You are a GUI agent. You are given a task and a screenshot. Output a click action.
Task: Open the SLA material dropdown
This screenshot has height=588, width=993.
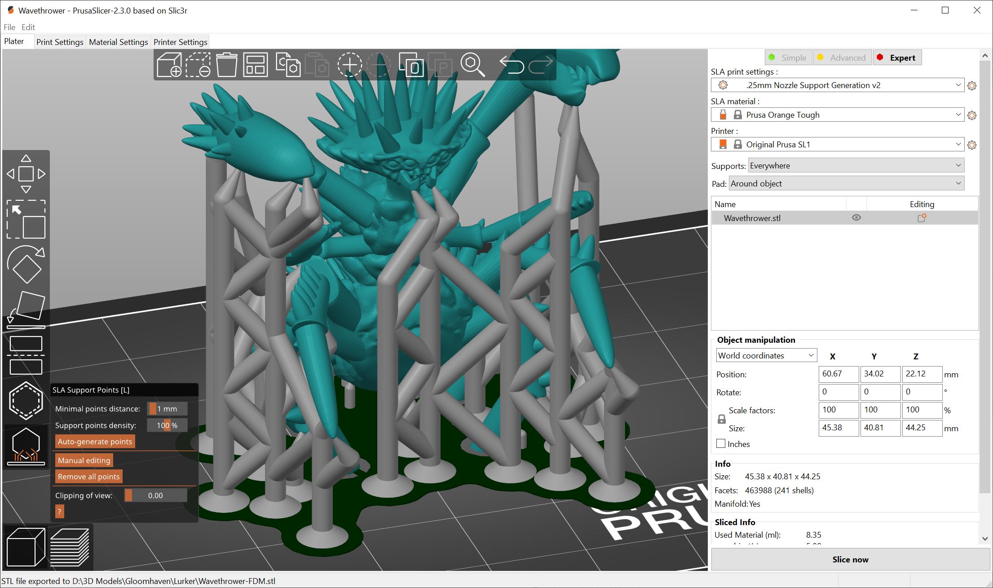[x=838, y=115]
